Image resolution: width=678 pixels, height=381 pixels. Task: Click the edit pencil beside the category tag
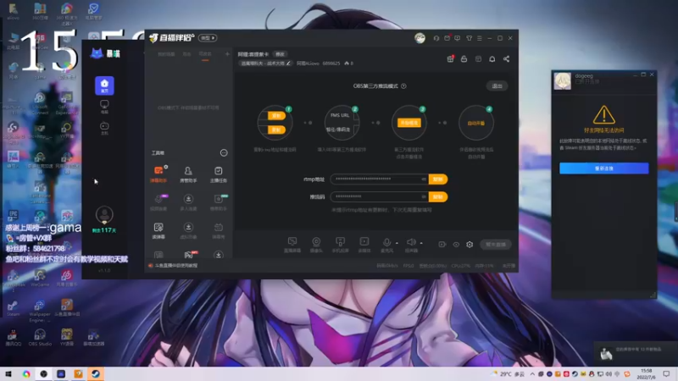[x=288, y=63]
